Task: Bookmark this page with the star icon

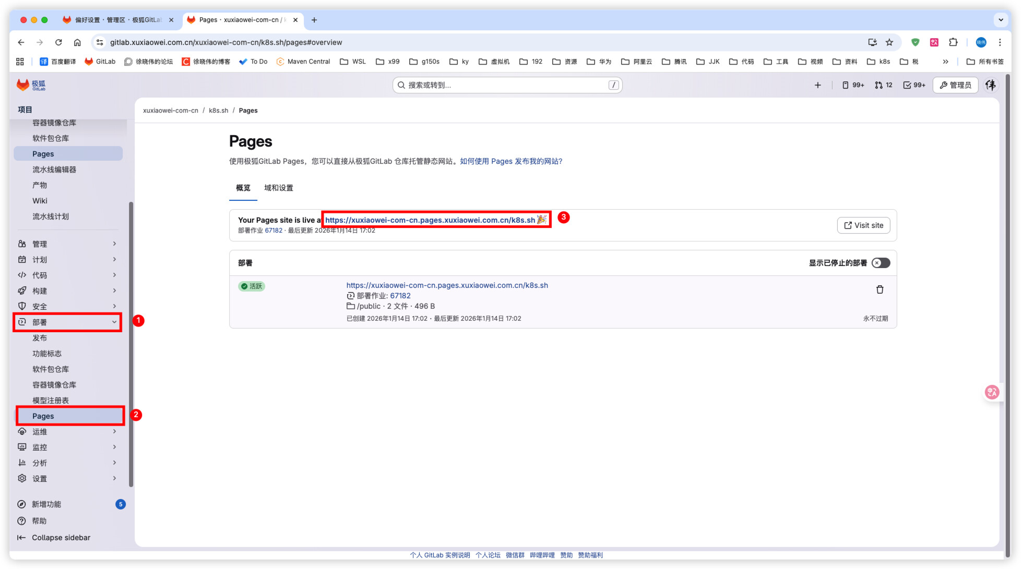Action: 889,42
